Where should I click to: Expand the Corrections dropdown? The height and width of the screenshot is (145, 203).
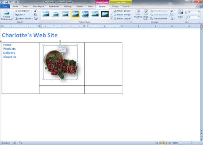[23, 11]
